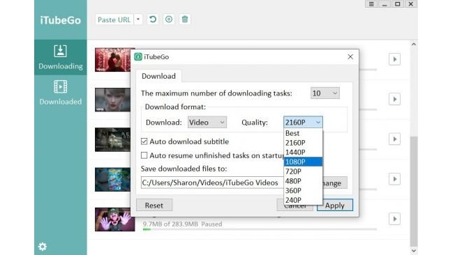Click the fourth video thumbnail with cartoon
Viewport: 455px width, 255px height.
pyautogui.click(x=112, y=179)
